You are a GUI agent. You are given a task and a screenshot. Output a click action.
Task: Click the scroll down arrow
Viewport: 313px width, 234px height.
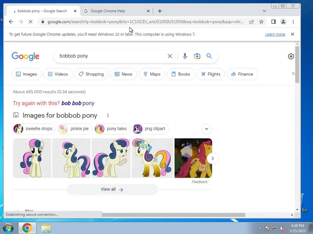pyautogui.click(x=297, y=210)
